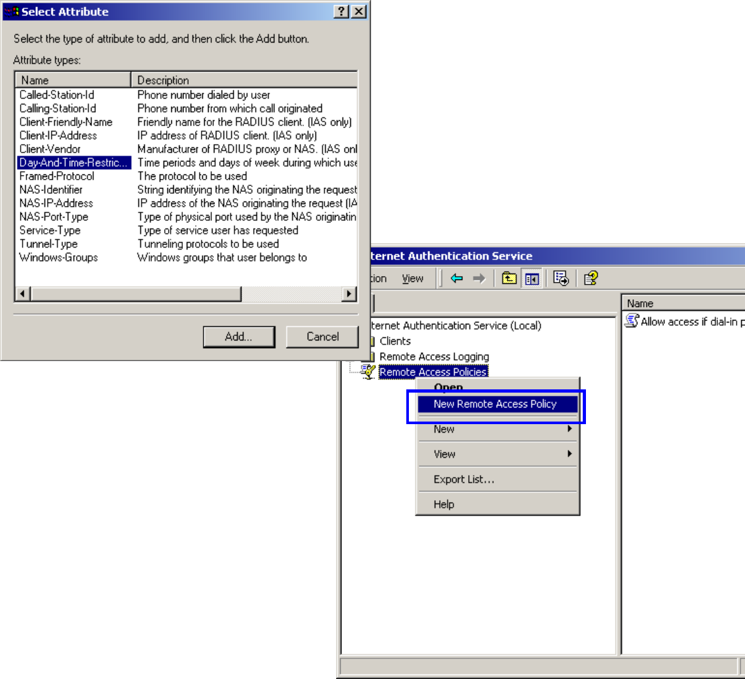Select the Calling-Station-Id attribute
Viewport: 745px width, 679px height.
pyautogui.click(x=57, y=108)
